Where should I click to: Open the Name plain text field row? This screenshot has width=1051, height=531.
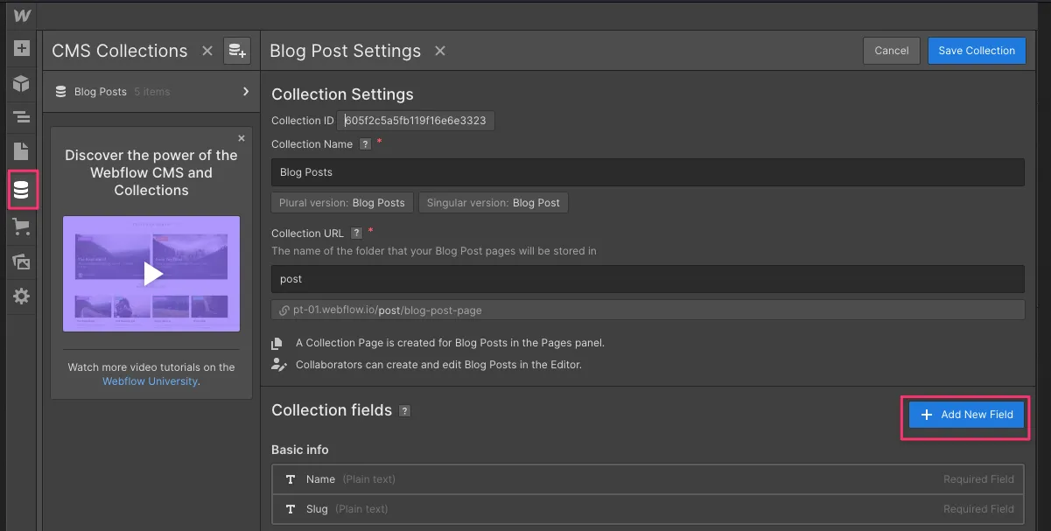coord(648,479)
